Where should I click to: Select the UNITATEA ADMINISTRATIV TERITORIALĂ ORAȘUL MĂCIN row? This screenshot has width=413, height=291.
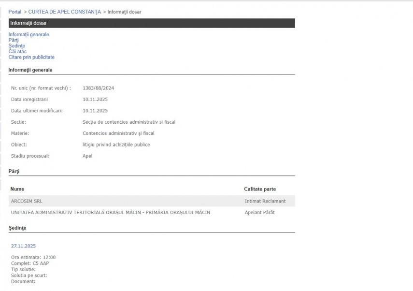coord(110,212)
